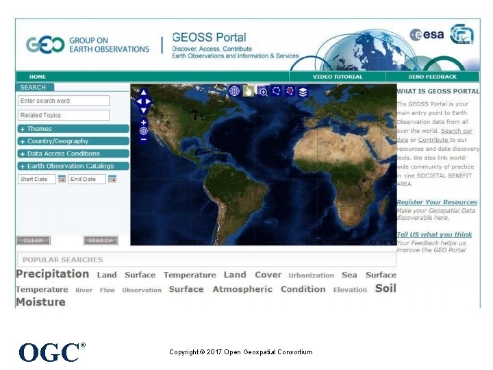Click the Start Date field

tap(36, 179)
